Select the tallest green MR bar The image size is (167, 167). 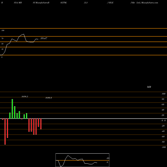point(12,109)
